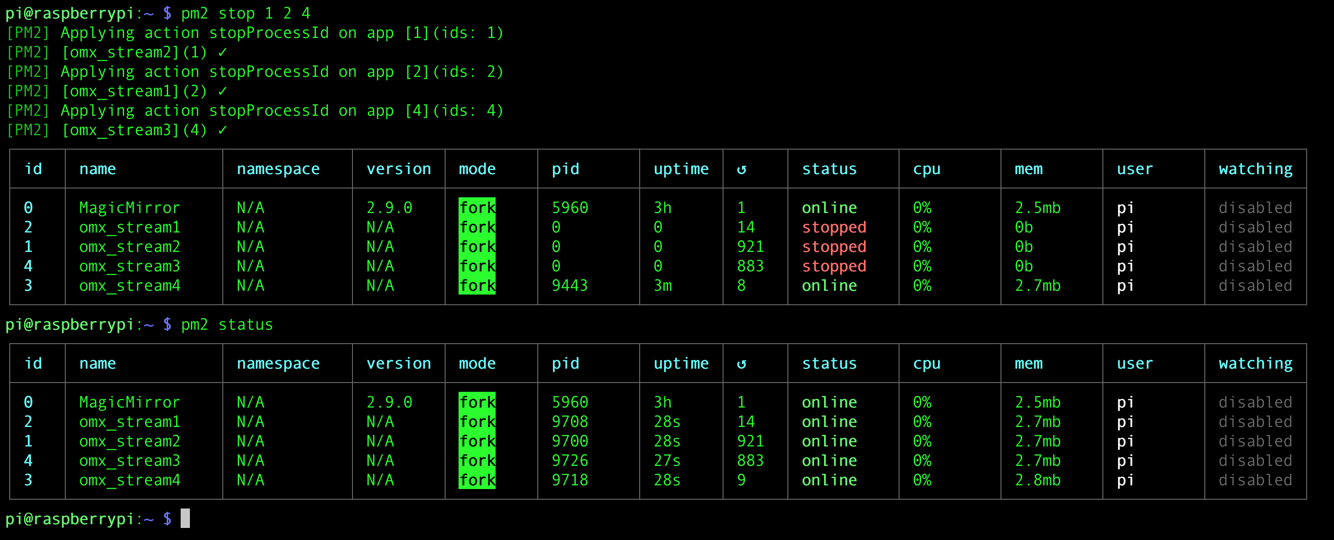Click pid 9726 in the second table
Viewport: 1334px width, 540px height.
pyautogui.click(x=570, y=460)
